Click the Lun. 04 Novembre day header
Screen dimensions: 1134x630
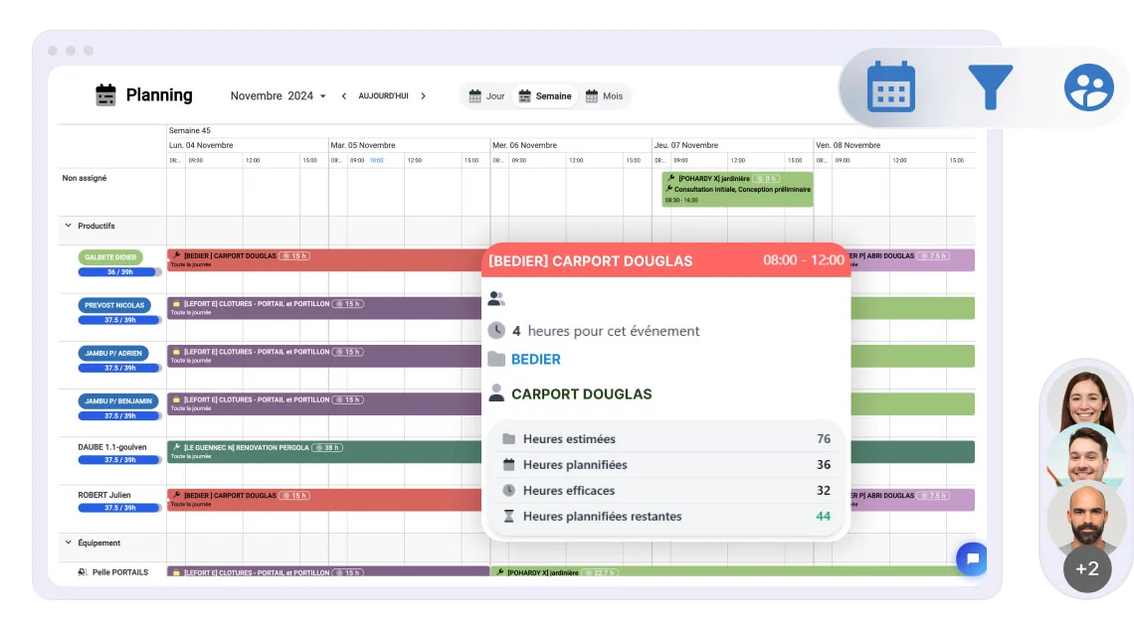[x=201, y=145]
